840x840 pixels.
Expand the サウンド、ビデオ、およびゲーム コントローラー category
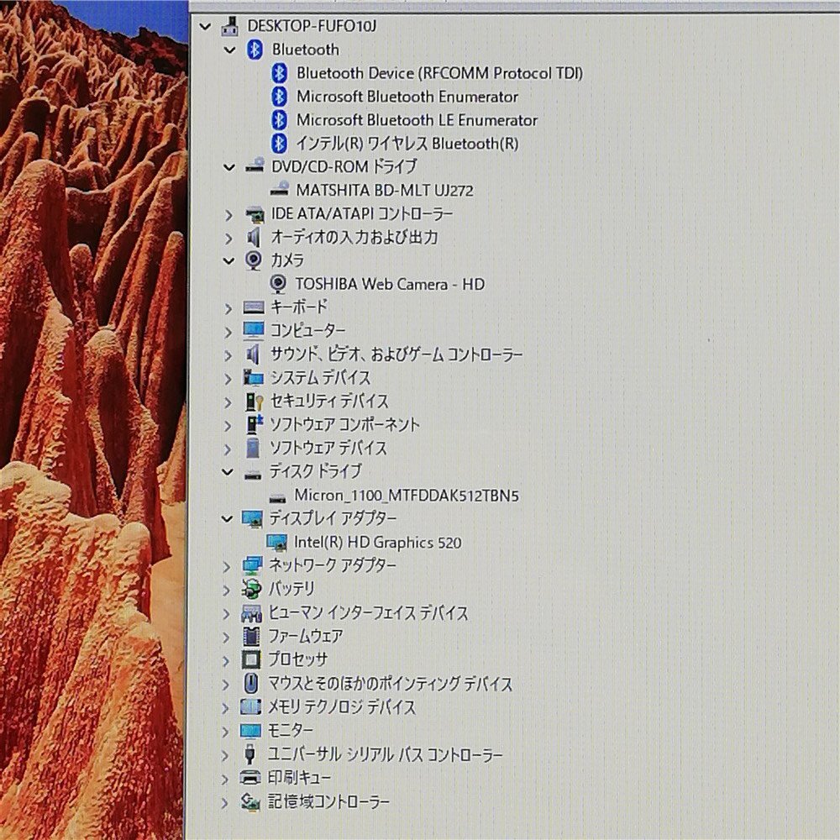click(228, 355)
